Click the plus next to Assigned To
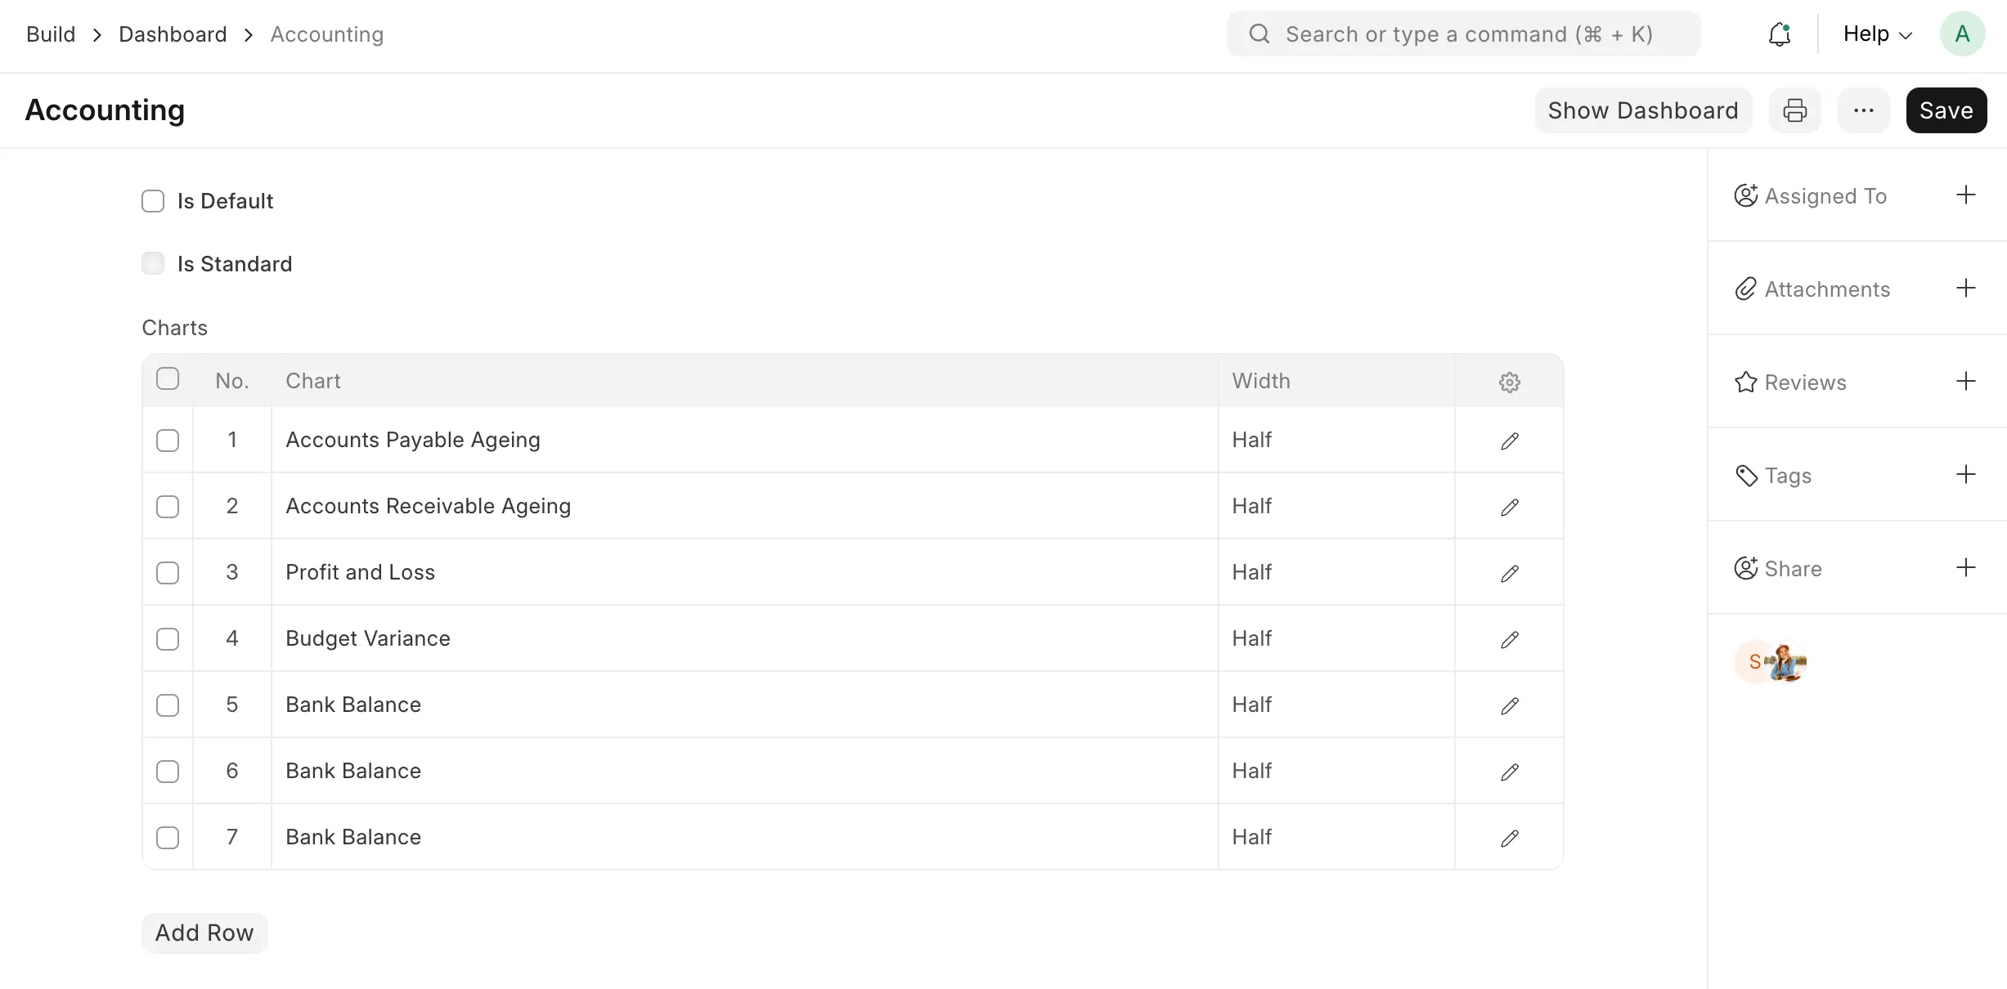This screenshot has width=2007, height=989. [1965, 195]
